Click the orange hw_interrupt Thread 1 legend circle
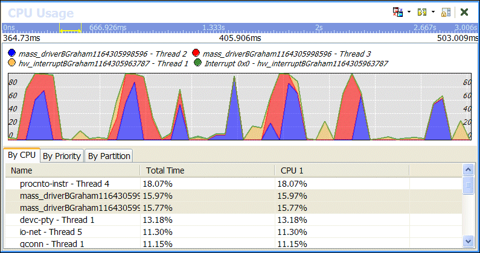The width and height of the screenshot is (480, 253). tap(12, 63)
